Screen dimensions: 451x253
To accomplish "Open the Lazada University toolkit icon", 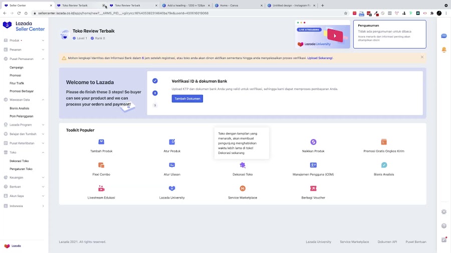I will (x=172, y=188).
